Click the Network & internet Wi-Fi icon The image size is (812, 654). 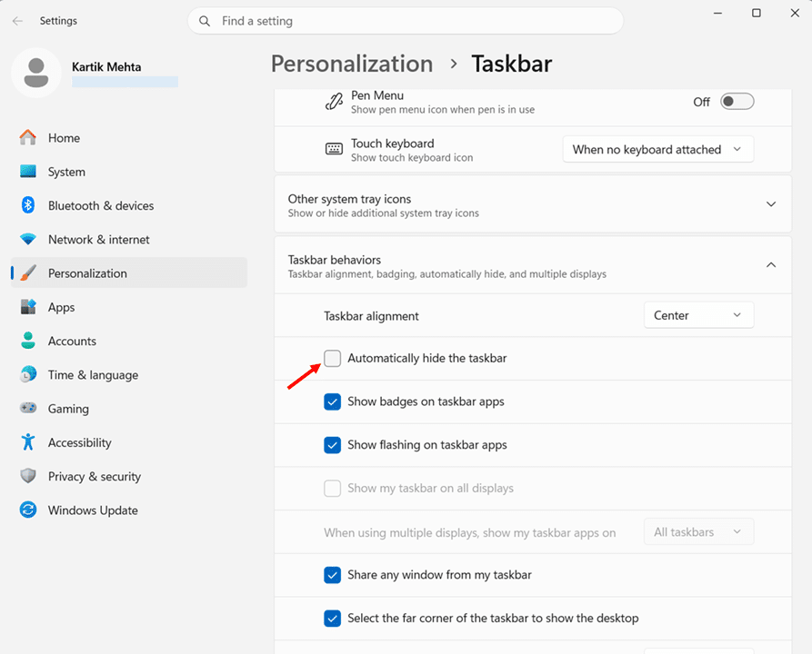pos(28,240)
